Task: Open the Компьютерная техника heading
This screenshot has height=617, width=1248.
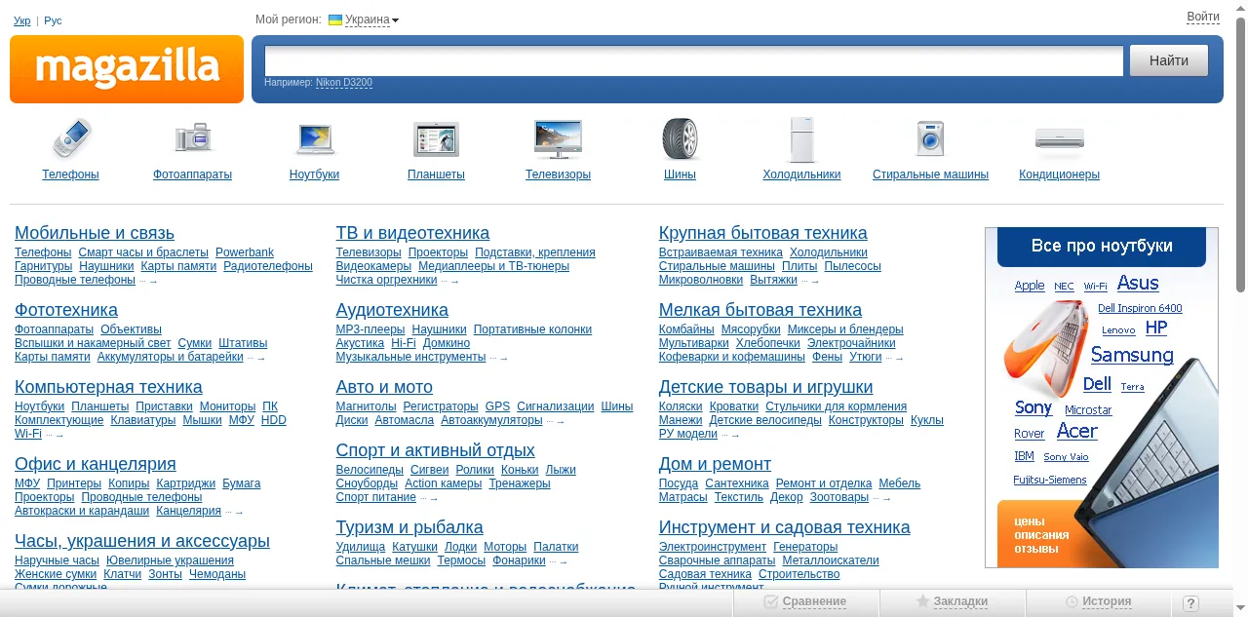Action: click(108, 387)
